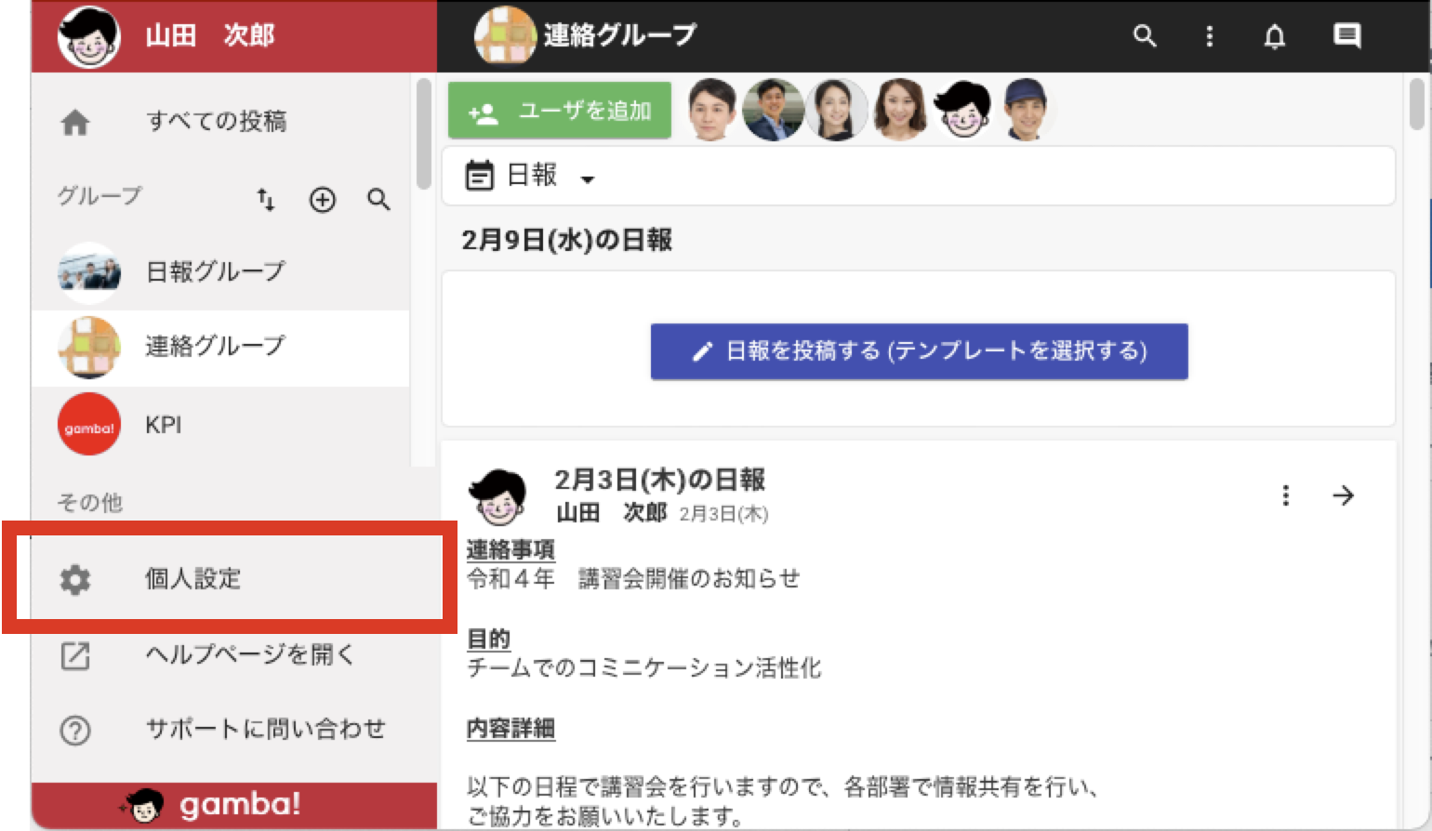Click the search icon in top header
Screen dimensions: 1432x831
[x=1145, y=36]
